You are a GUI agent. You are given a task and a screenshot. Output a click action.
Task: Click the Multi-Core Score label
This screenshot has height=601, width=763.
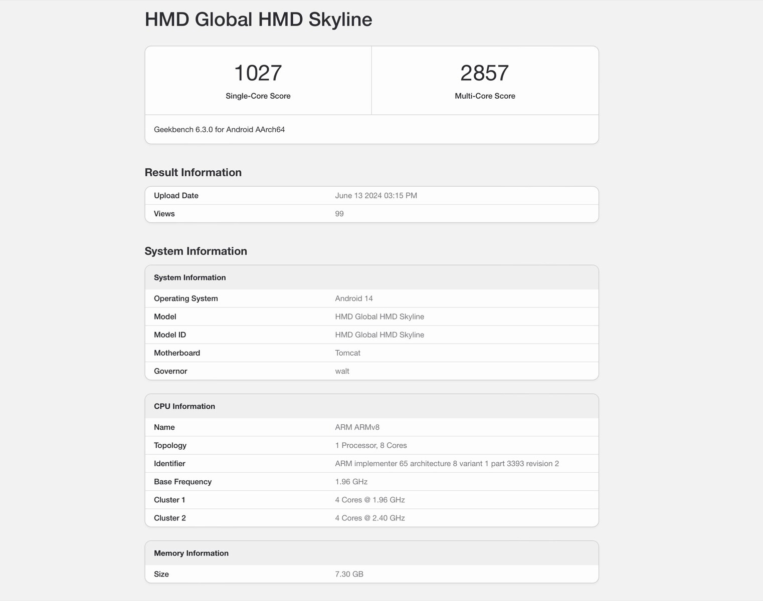(485, 96)
